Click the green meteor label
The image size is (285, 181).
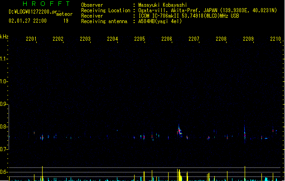pyautogui.click(x=64, y=14)
